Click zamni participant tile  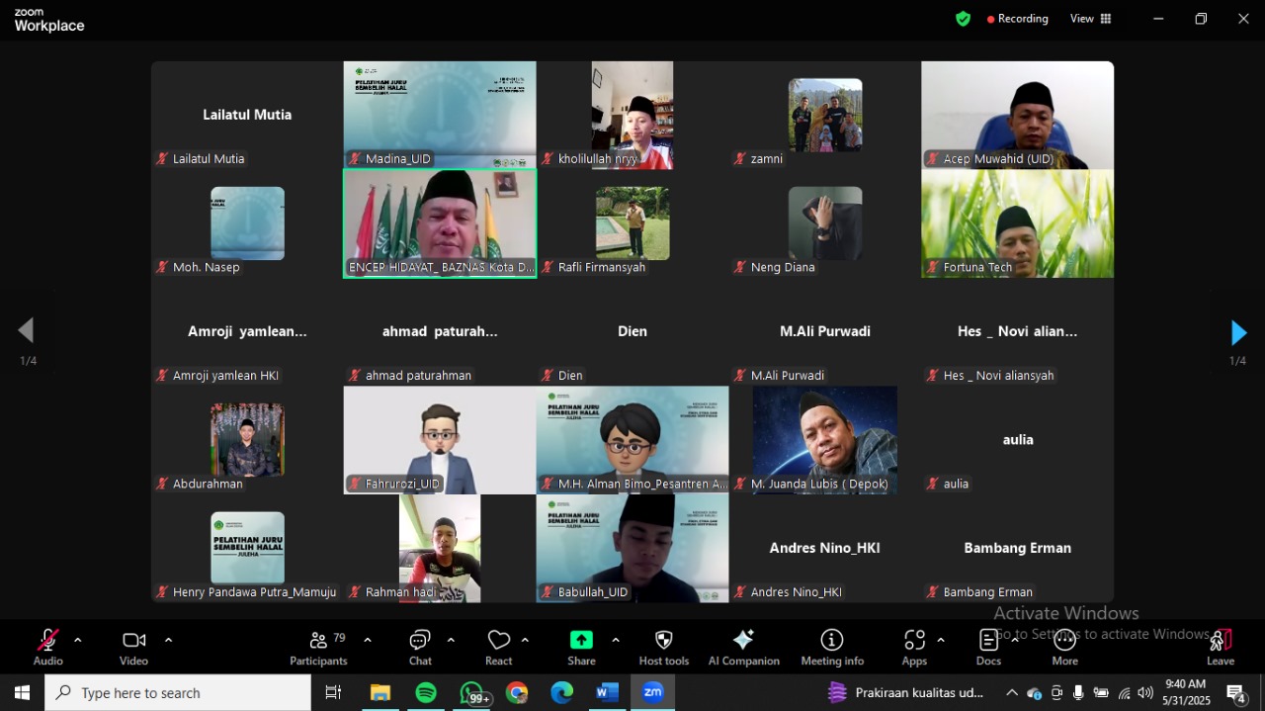[x=825, y=115]
